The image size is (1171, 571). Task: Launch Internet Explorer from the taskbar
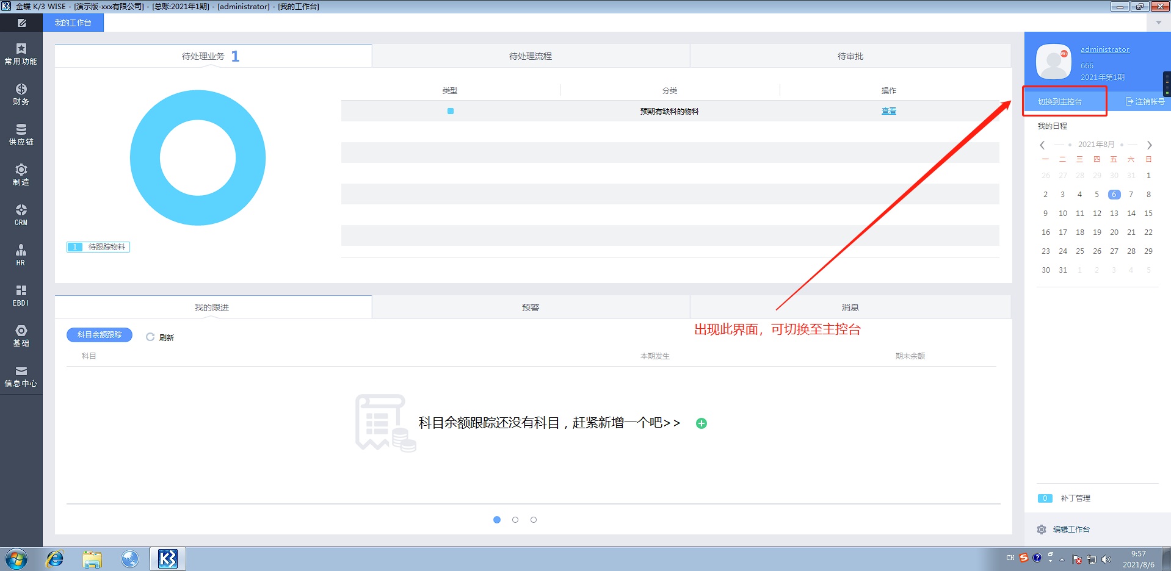[x=55, y=559]
